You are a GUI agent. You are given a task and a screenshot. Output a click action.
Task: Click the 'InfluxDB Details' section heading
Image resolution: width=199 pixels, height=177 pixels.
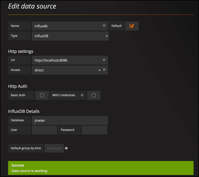24,111
